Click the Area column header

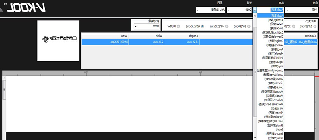105,36
